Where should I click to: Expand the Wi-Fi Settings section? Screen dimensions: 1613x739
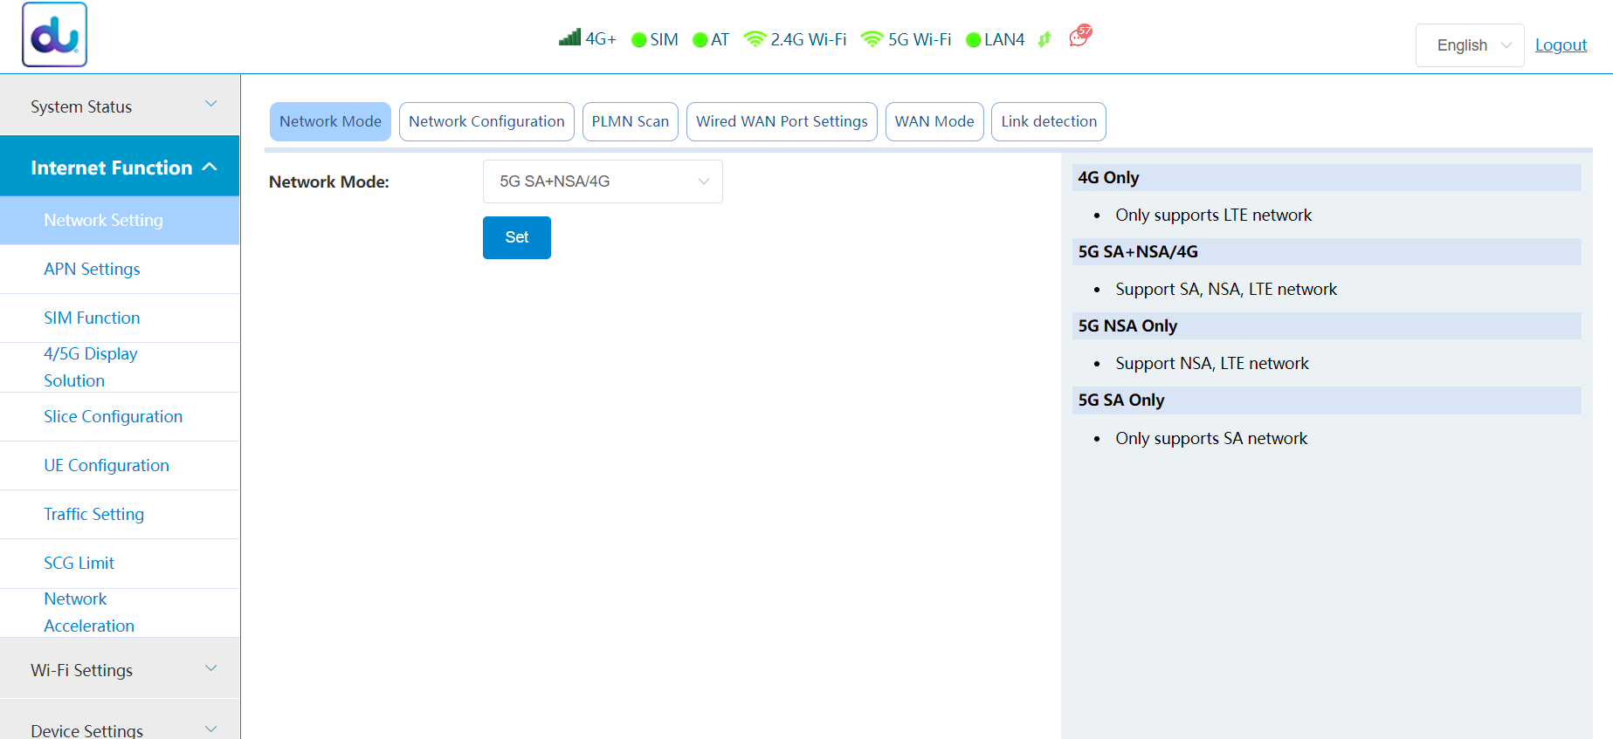(121, 669)
